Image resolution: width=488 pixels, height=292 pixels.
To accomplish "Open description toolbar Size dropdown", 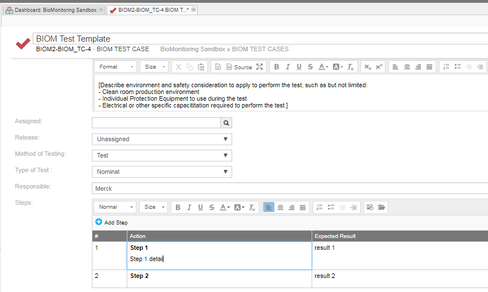I will coord(154,67).
